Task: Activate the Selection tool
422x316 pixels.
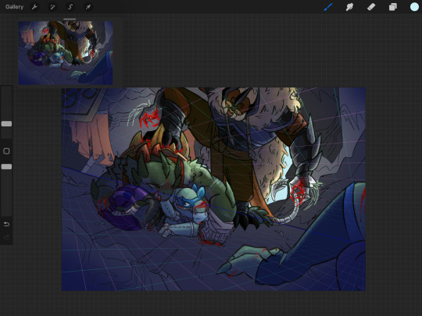Action: (70, 7)
